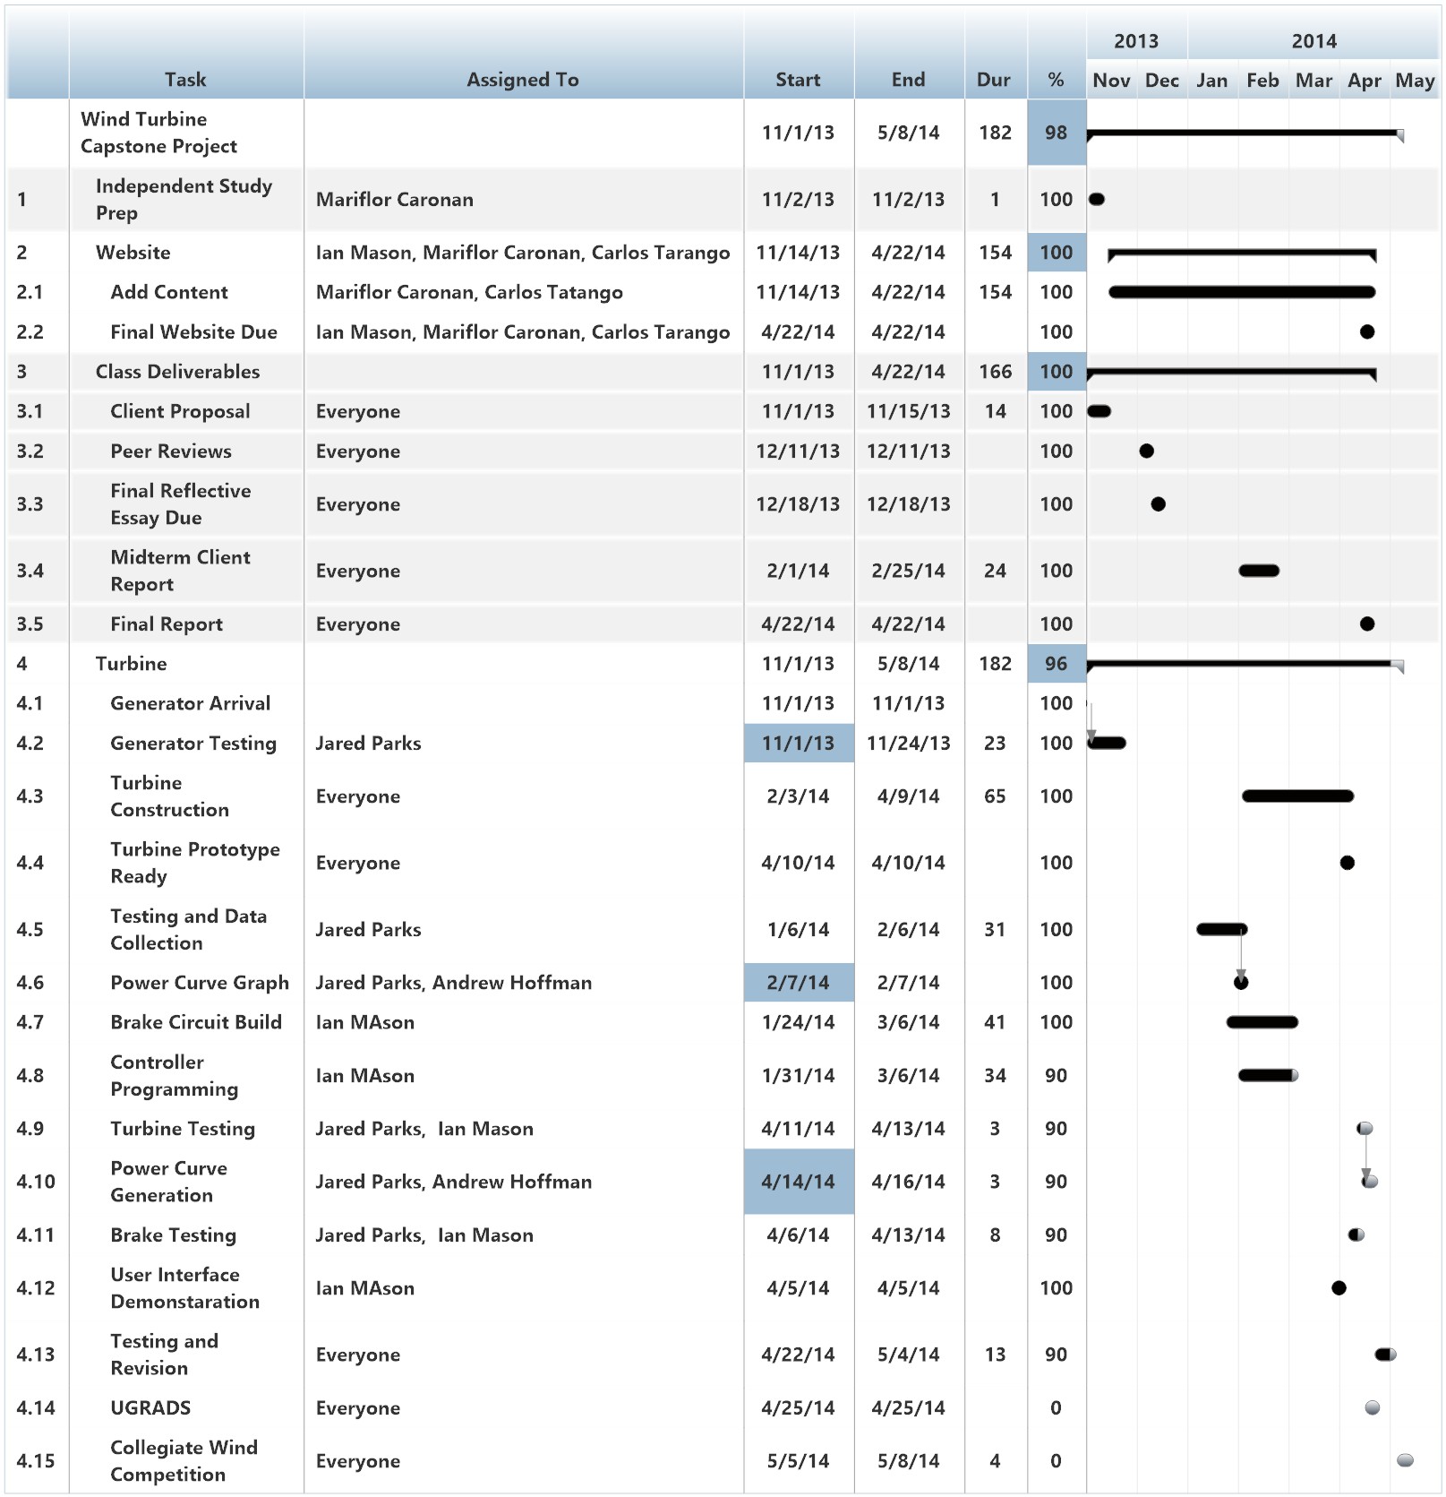Select the Final Website Due milestone dot
This screenshot has width=1446, height=1497.
tap(1367, 332)
